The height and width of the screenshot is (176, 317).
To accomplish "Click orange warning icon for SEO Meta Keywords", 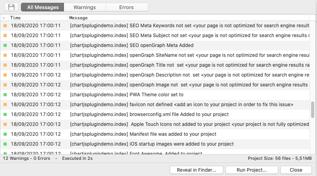I will pyautogui.click(x=5, y=26).
